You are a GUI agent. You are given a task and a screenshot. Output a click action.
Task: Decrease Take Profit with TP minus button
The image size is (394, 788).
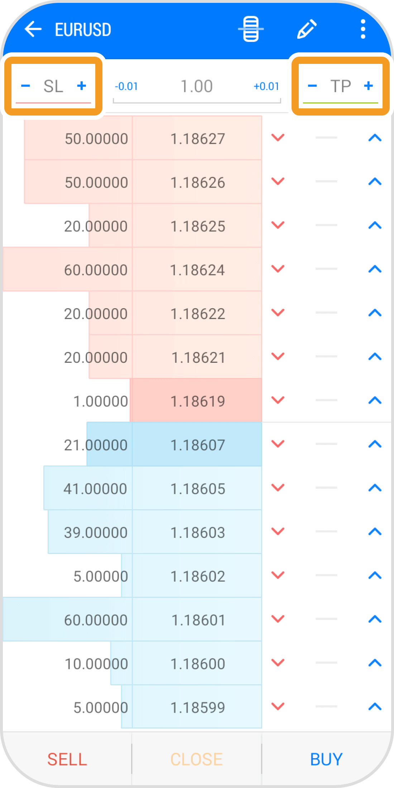312,86
